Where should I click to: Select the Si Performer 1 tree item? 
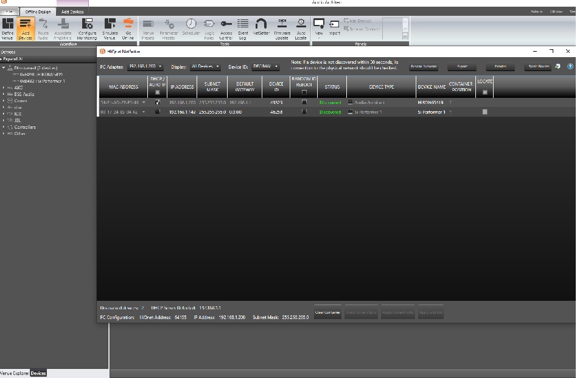coord(42,81)
